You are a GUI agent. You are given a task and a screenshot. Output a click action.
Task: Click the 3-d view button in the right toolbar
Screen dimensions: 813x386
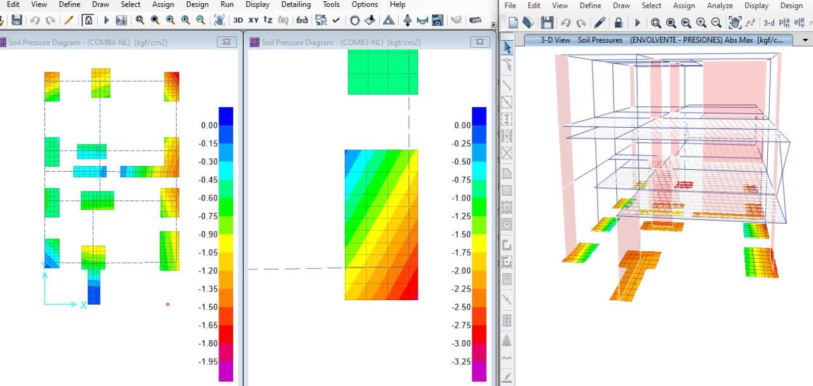click(x=769, y=23)
